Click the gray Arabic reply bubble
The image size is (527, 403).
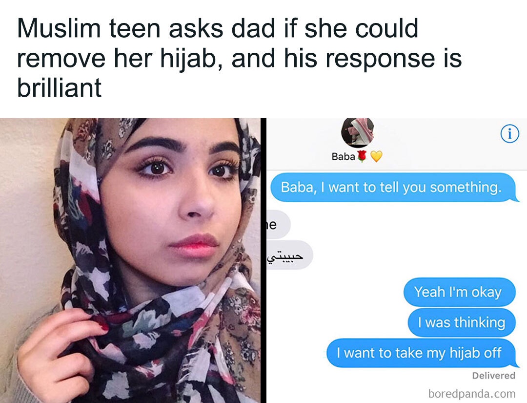coord(289,255)
